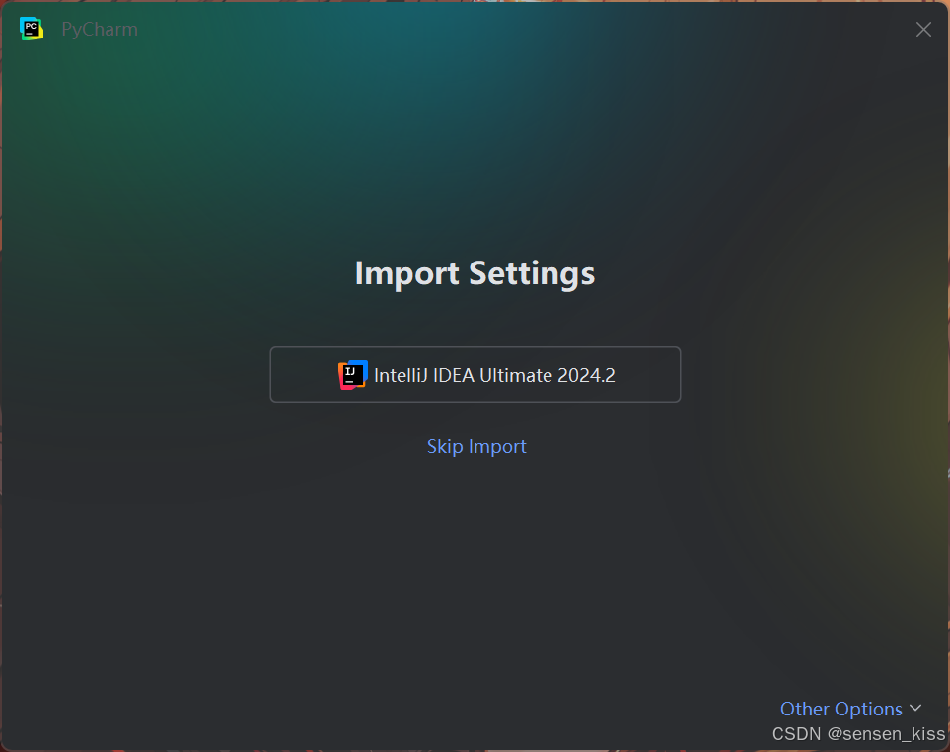Click the PyCharm logo icon
The image size is (950, 752).
[32, 29]
